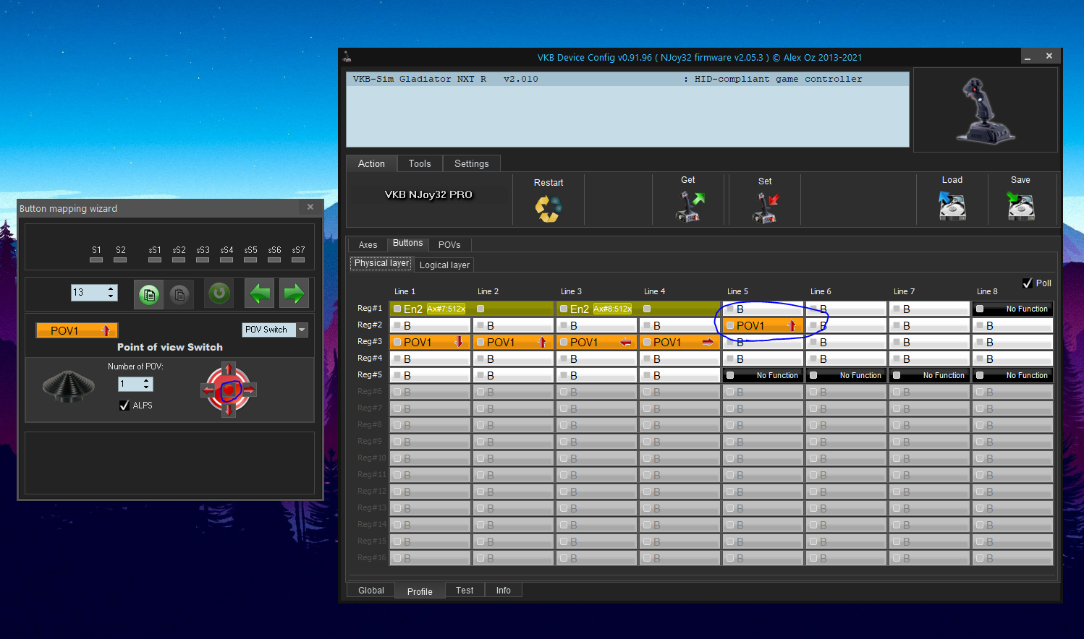Open the Test bottom tab

pyautogui.click(x=465, y=591)
